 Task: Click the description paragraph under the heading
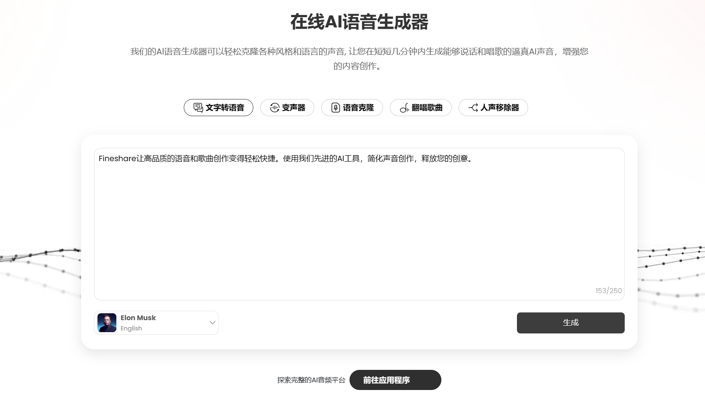pyautogui.click(x=359, y=59)
